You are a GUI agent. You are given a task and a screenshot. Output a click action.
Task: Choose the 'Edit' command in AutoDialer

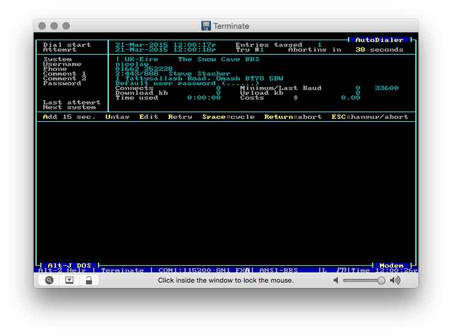[148, 117]
